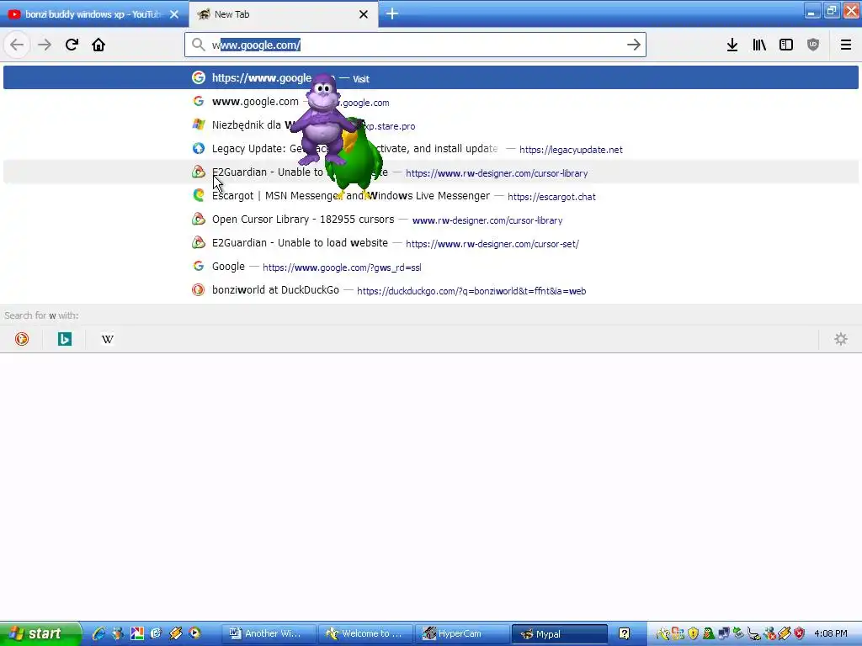
Task: Click the Escargot suggestion's favicon
Action: click(199, 195)
